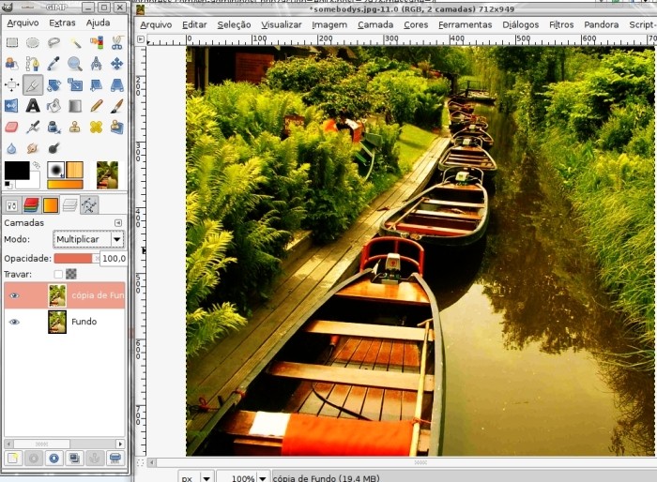Check the Travar lock checkbox

[58, 275]
